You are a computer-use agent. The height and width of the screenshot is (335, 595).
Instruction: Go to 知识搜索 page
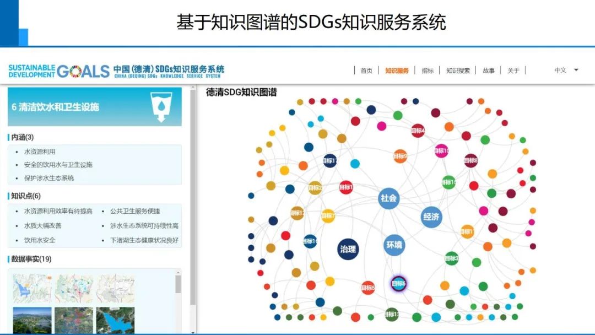457,71
